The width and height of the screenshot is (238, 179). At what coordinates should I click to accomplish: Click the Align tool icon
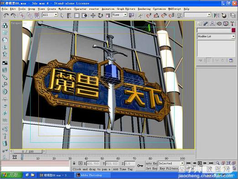(x=224, y=16)
